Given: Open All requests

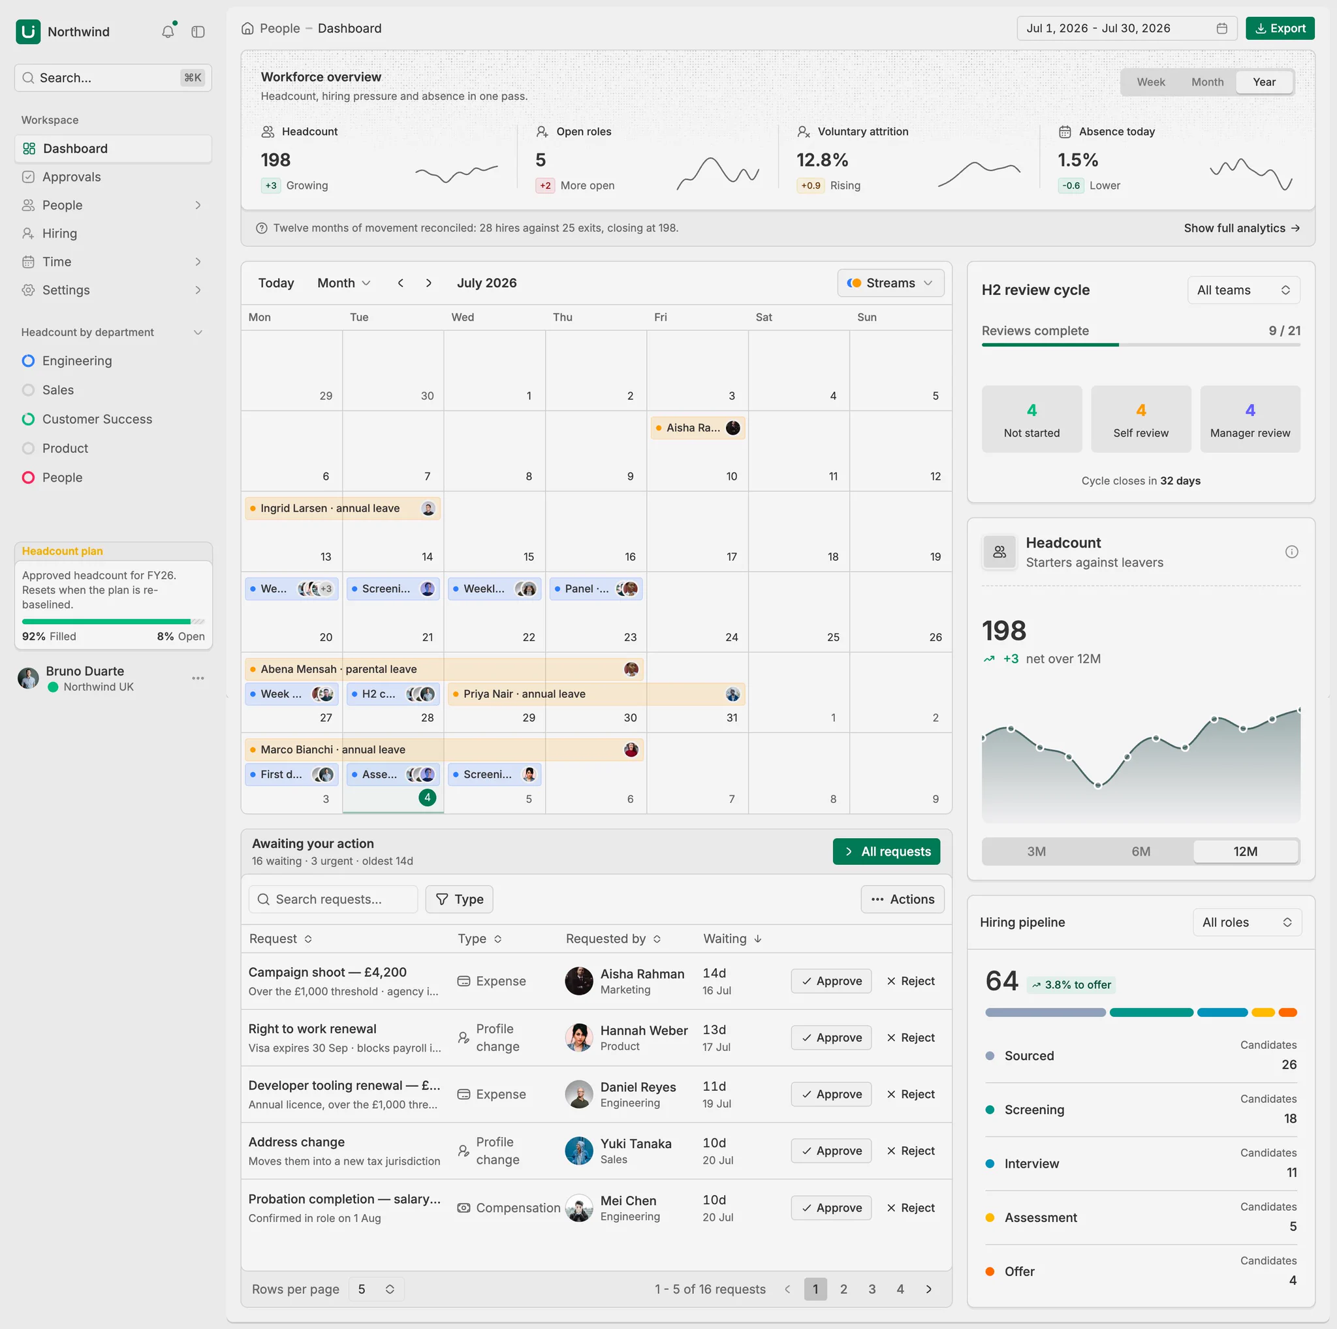Looking at the screenshot, I should pos(886,851).
